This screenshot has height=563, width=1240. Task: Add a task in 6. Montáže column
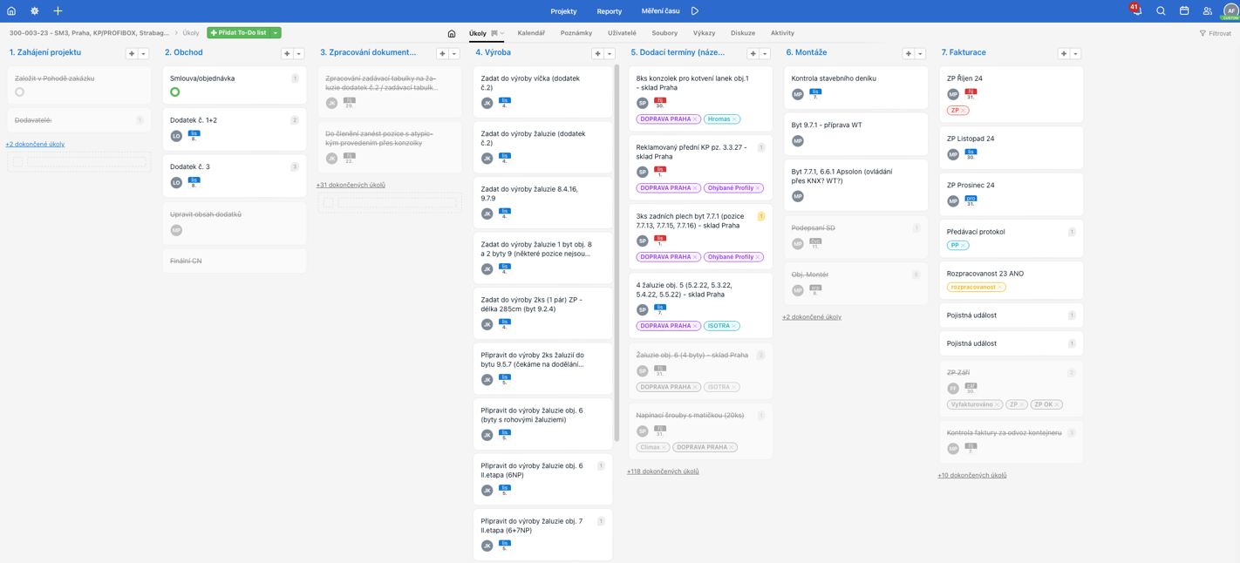tap(908, 53)
